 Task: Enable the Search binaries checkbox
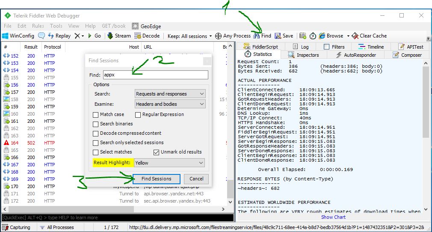pos(96,124)
